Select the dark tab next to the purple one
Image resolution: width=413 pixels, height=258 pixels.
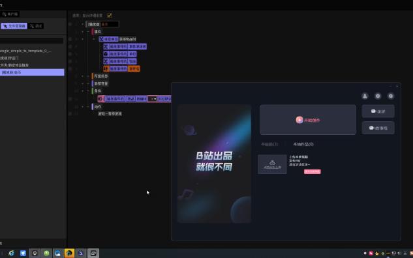coord(36,26)
